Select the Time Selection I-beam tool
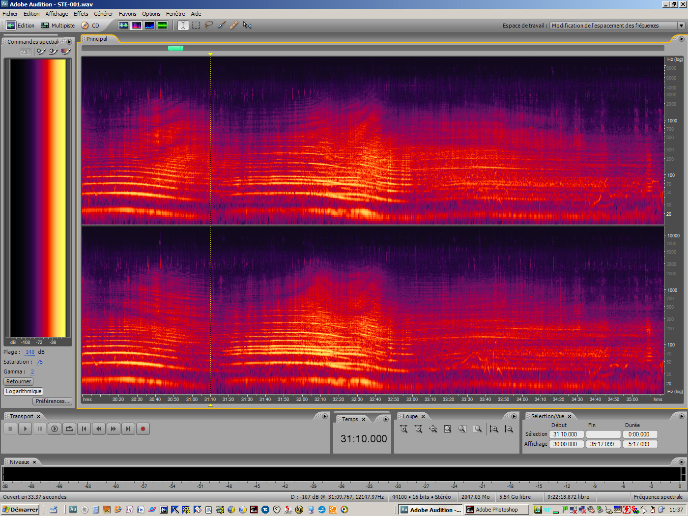 click(x=183, y=25)
